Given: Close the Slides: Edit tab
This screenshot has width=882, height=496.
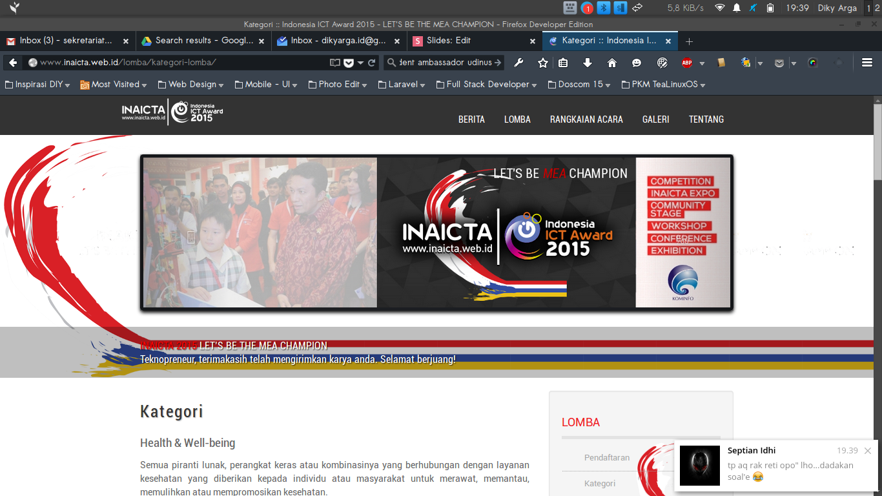Looking at the screenshot, I should (533, 41).
